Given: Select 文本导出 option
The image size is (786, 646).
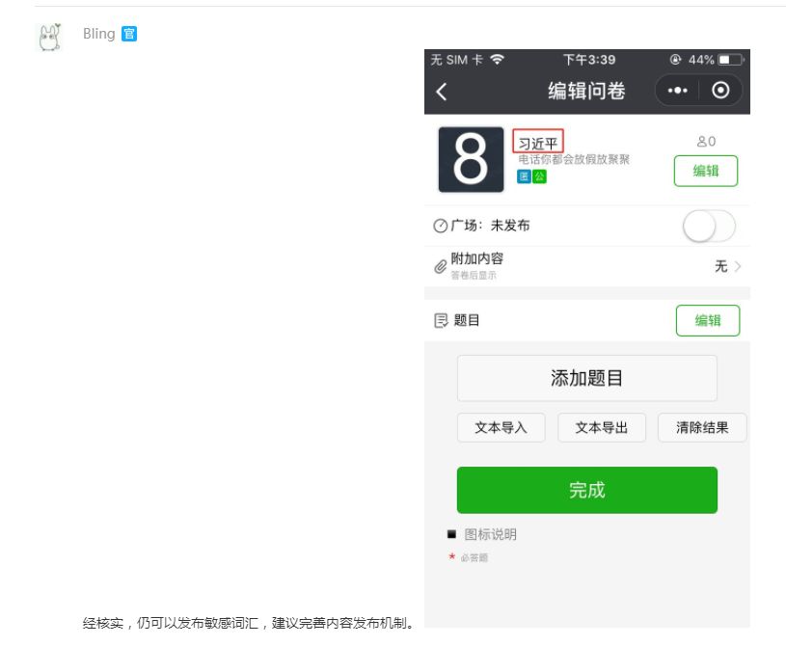Looking at the screenshot, I should (x=602, y=427).
